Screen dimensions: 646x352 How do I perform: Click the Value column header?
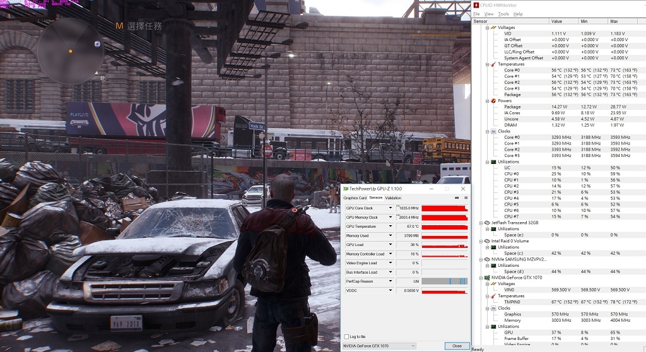coord(564,21)
